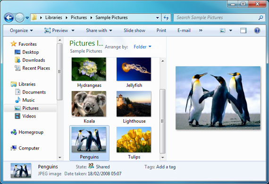This screenshot has height=184, width=269.
Task: Minimize the Explorer window
Action: click(x=233, y=4)
